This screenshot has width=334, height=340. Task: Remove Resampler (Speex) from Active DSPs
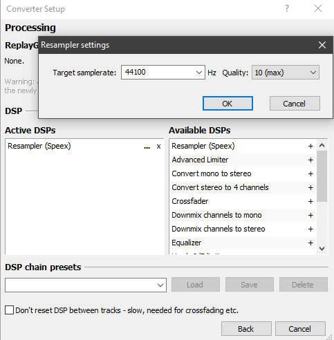158,147
